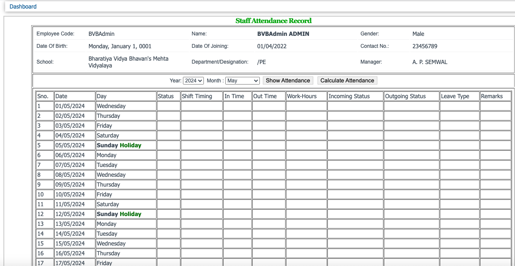515x266 pixels.
Task: Click the date cell 14/05/2024
Action: click(x=75, y=234)
